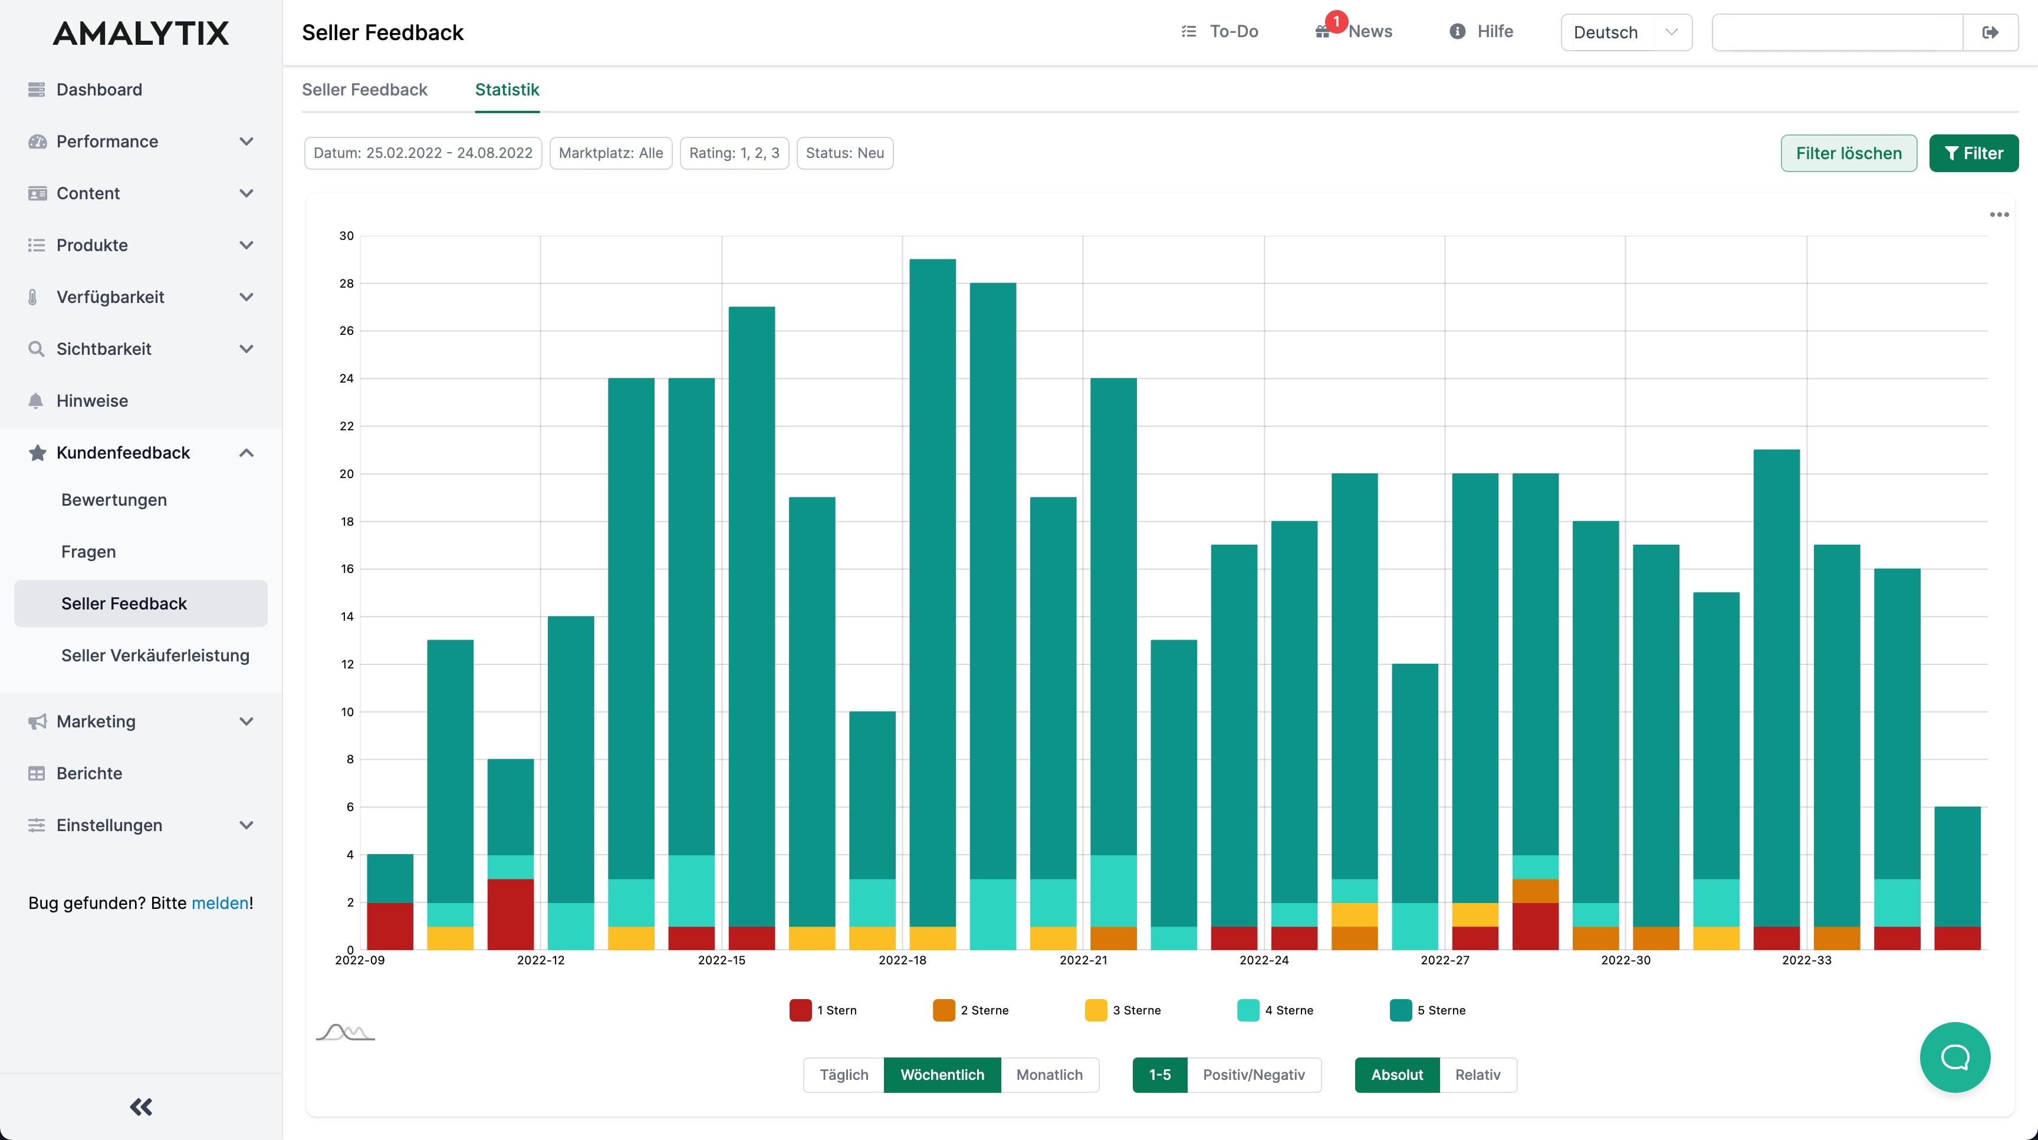
Task: Click the green Filter button
Action: tap(1974, 153)
